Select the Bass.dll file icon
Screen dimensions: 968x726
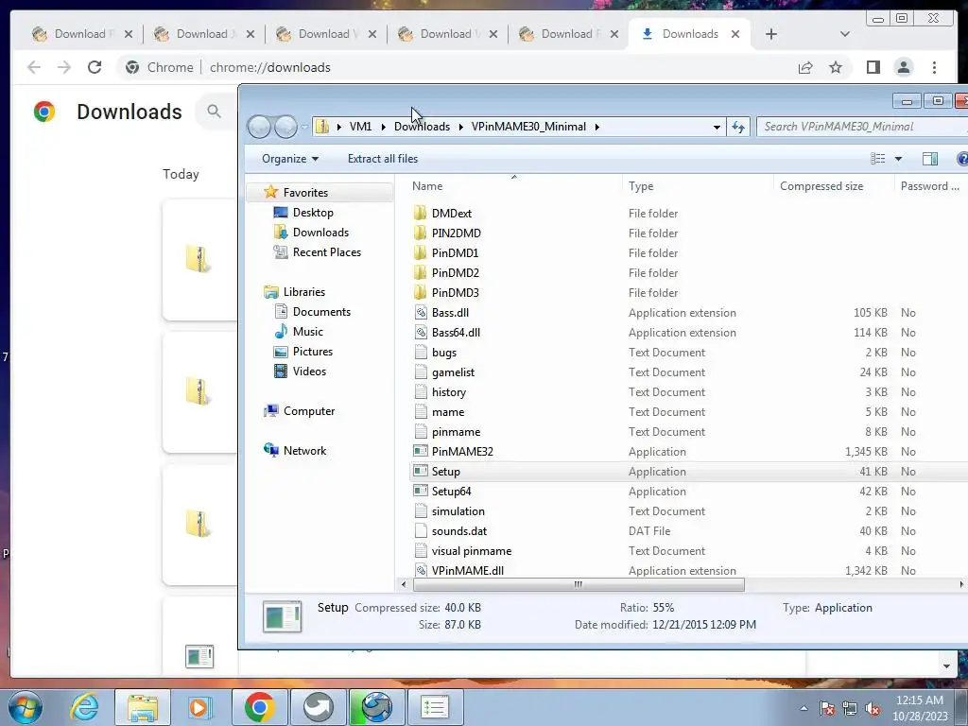click(x=421, y=312)
